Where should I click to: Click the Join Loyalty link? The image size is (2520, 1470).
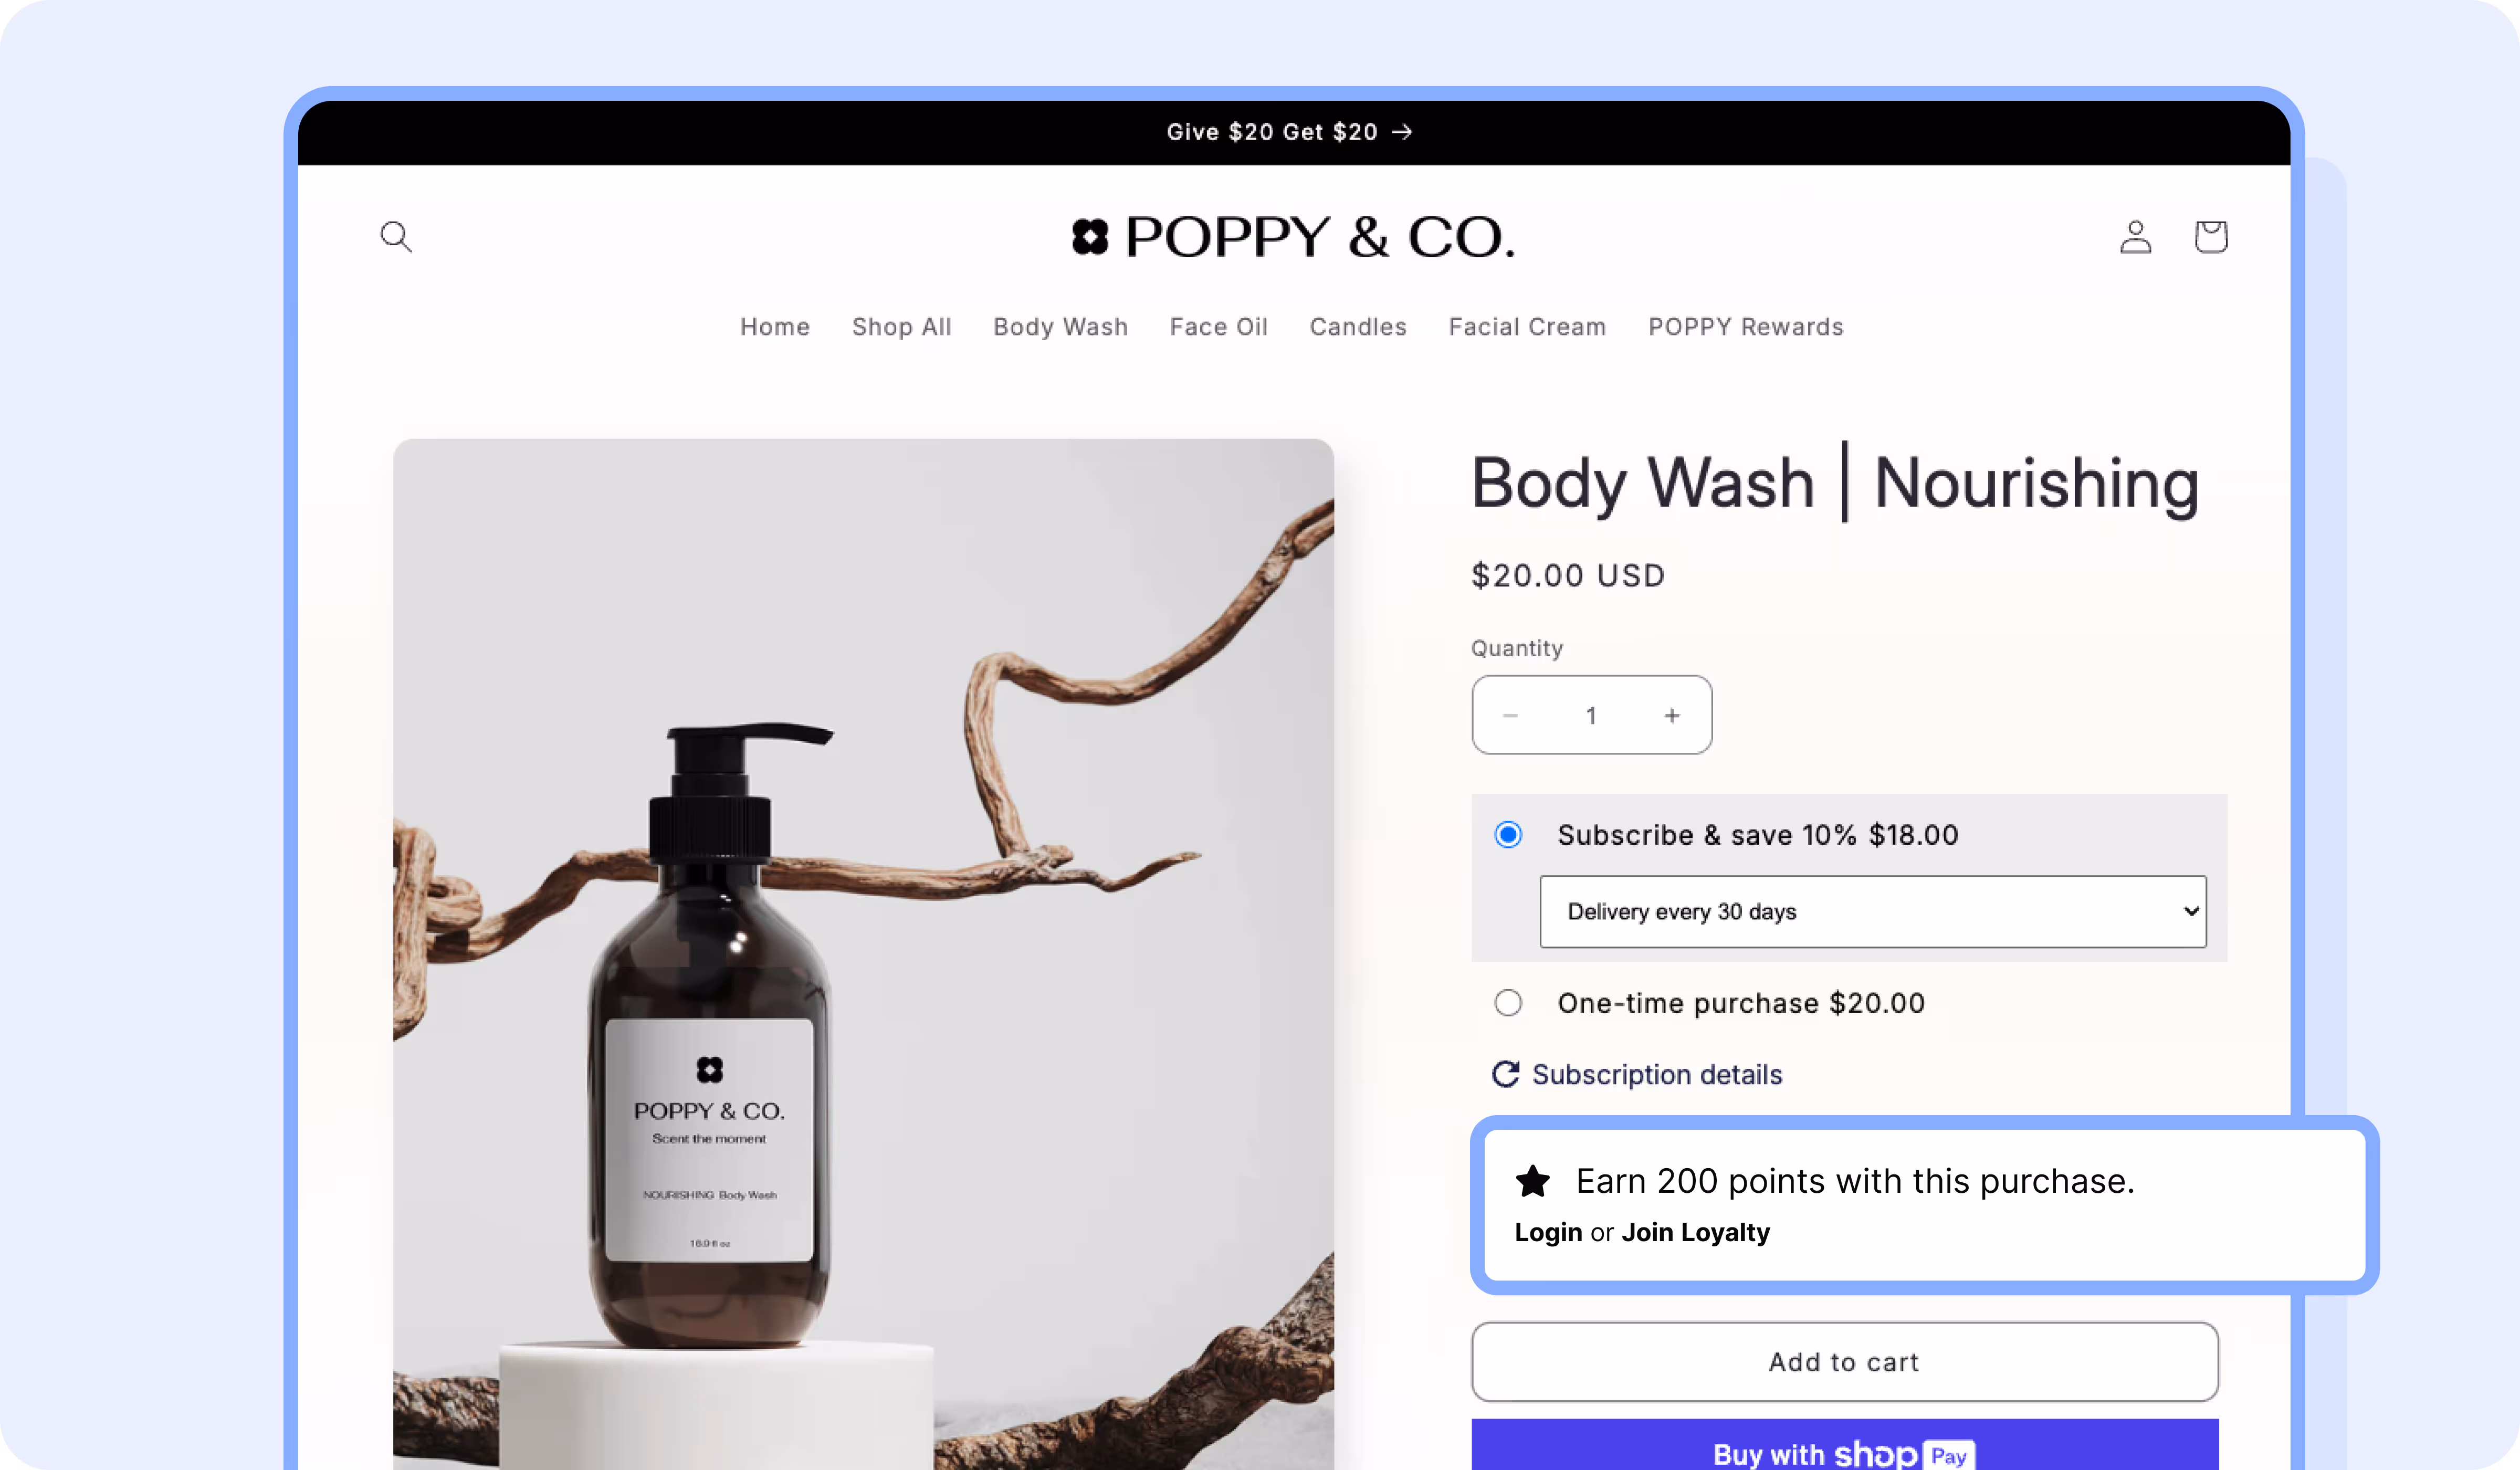click(1695, 1232)
